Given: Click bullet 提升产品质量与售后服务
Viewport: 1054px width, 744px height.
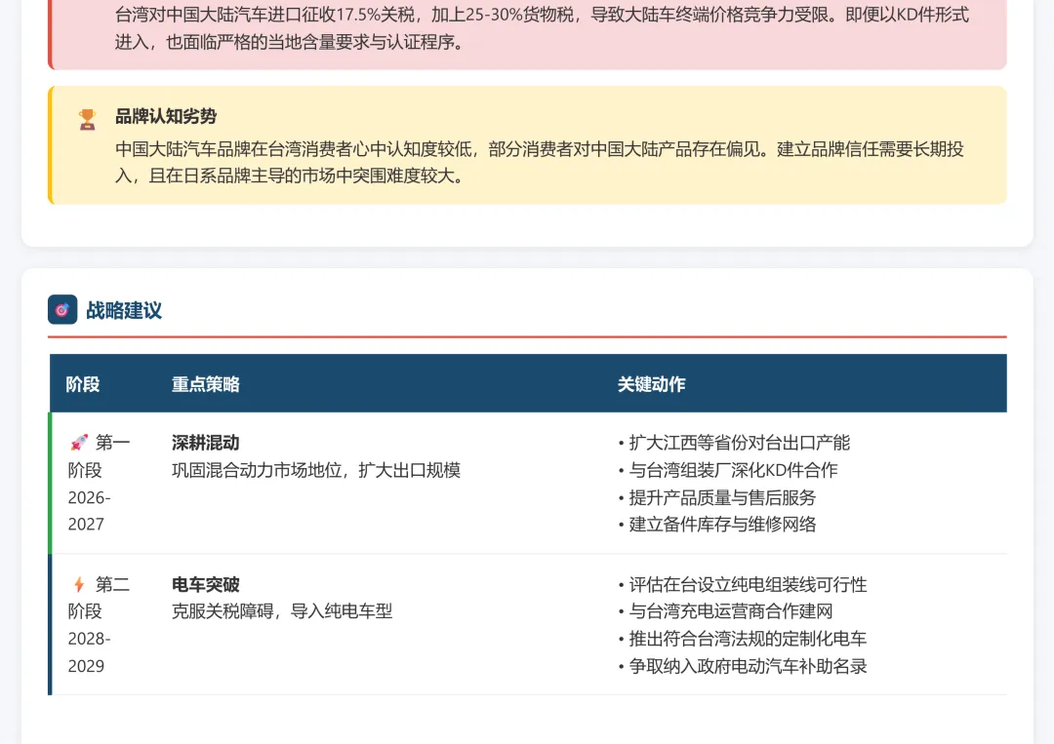Looking at the screenshot, I should tap(717, 497).
